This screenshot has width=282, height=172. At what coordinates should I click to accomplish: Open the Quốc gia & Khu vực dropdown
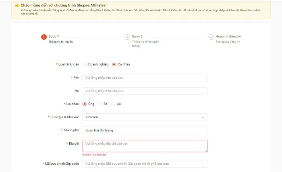point(145,117)
